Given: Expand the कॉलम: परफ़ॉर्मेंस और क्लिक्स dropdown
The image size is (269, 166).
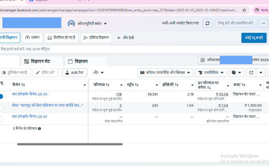Looking at the screenshot, I should [x=165, y=73].
